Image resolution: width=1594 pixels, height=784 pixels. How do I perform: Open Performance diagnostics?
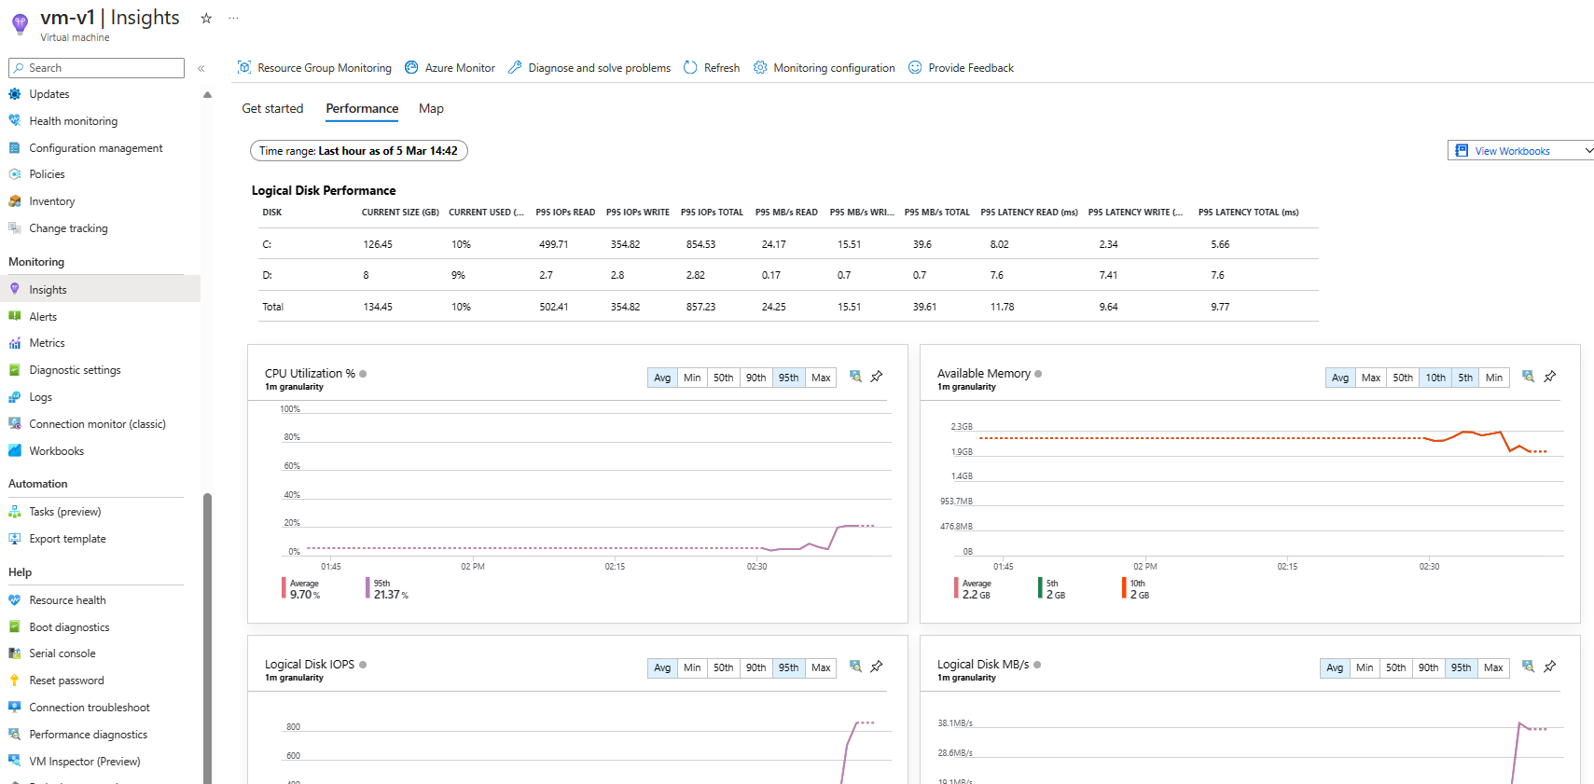pyautogui.click(x=88, y=735)
